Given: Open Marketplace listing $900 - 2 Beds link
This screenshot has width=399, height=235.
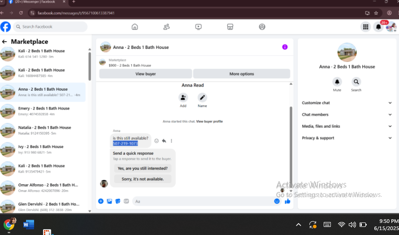Looking at the screenshot, I should click(x=130, y=65).
